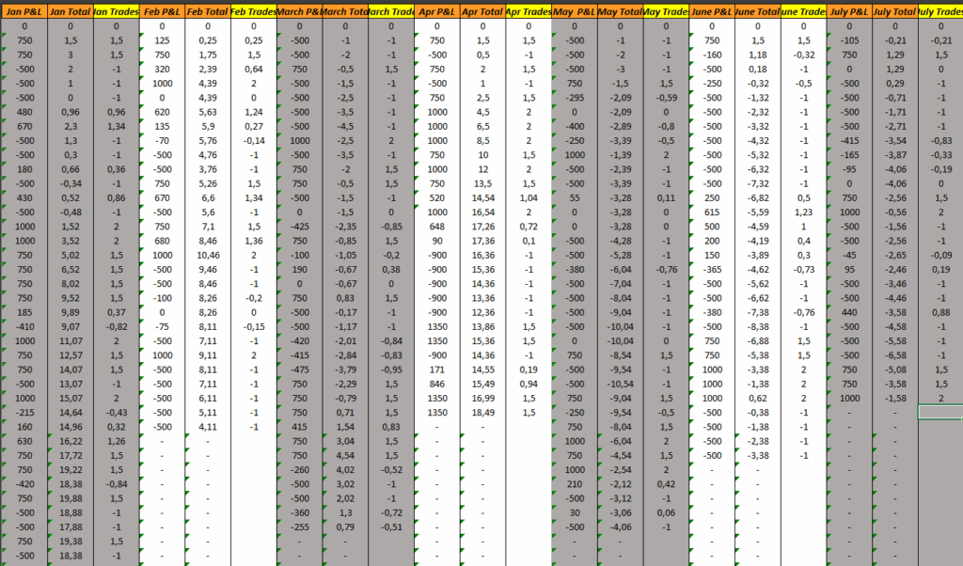Select March P&L cell -425
963x566 pixels.
point(300,227)
